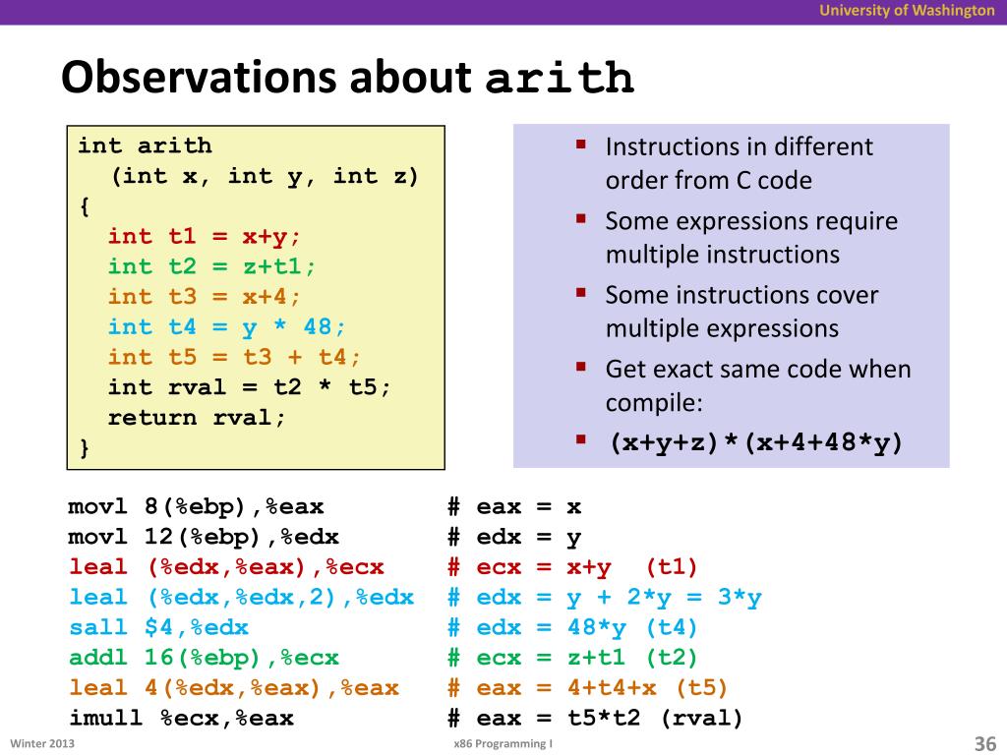Viewport: 1007px width, 755px height.
Task: Click bullet 'Some instructions cover multiple expressions'
Action: point(741,312)
